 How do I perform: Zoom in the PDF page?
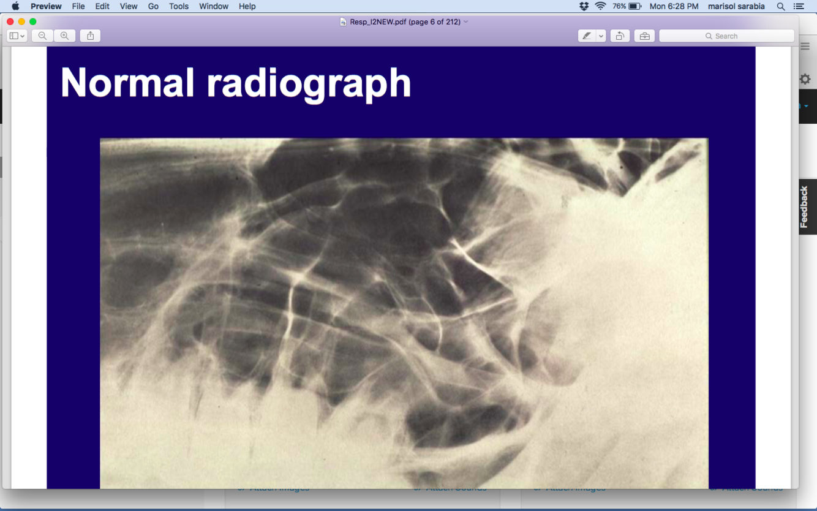point(64,36)
